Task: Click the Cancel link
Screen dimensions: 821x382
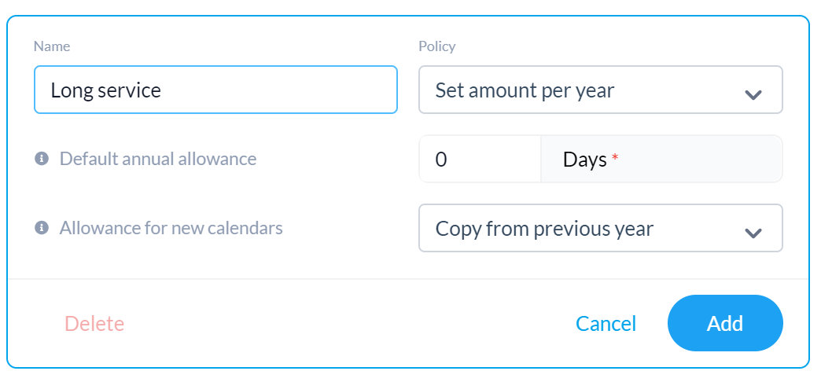Action: pos(606,323)
